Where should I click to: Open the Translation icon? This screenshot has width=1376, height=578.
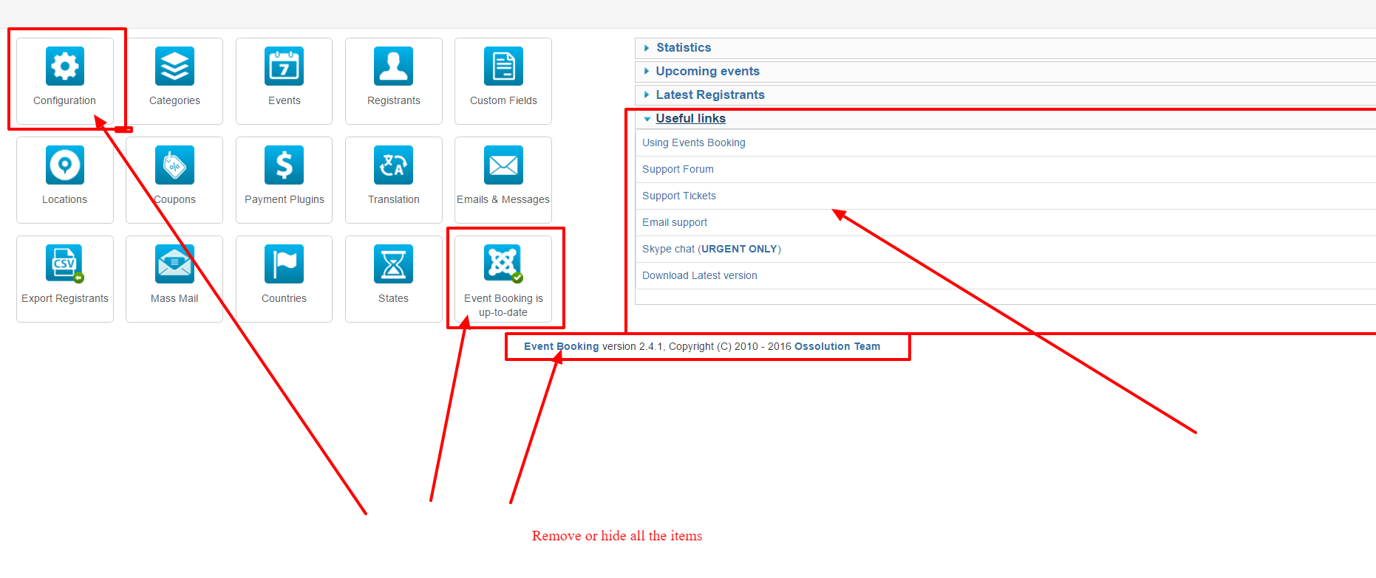tap(393, 165)
